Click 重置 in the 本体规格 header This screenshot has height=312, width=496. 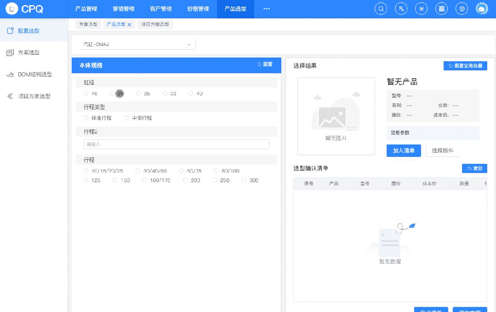[265, 64]
